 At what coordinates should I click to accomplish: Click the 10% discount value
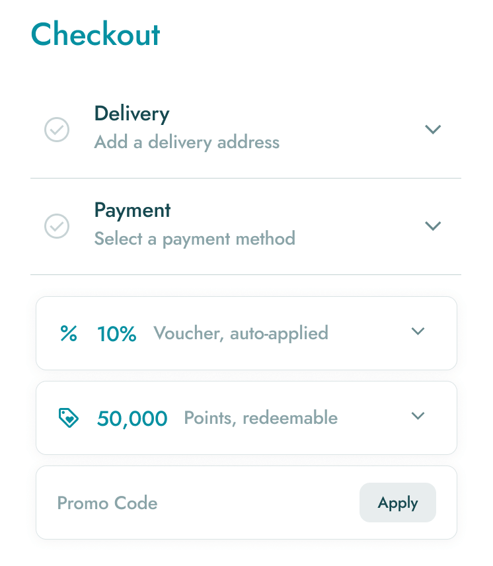(x=117, y=334)
